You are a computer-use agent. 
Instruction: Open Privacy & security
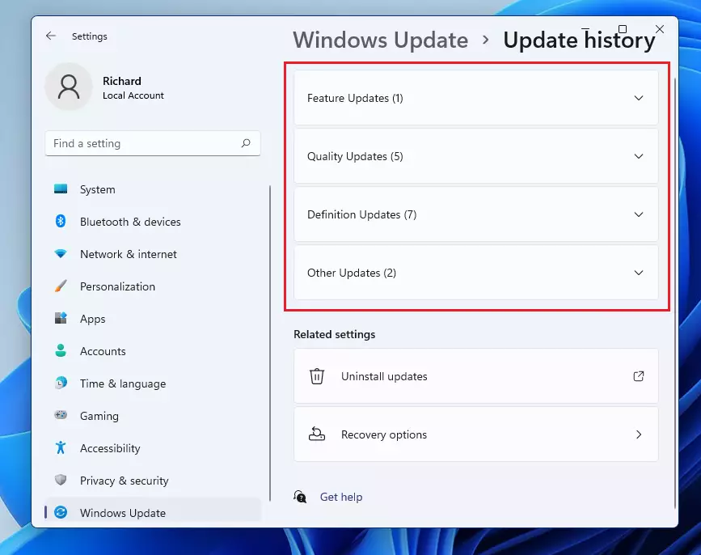coord(153,481)
